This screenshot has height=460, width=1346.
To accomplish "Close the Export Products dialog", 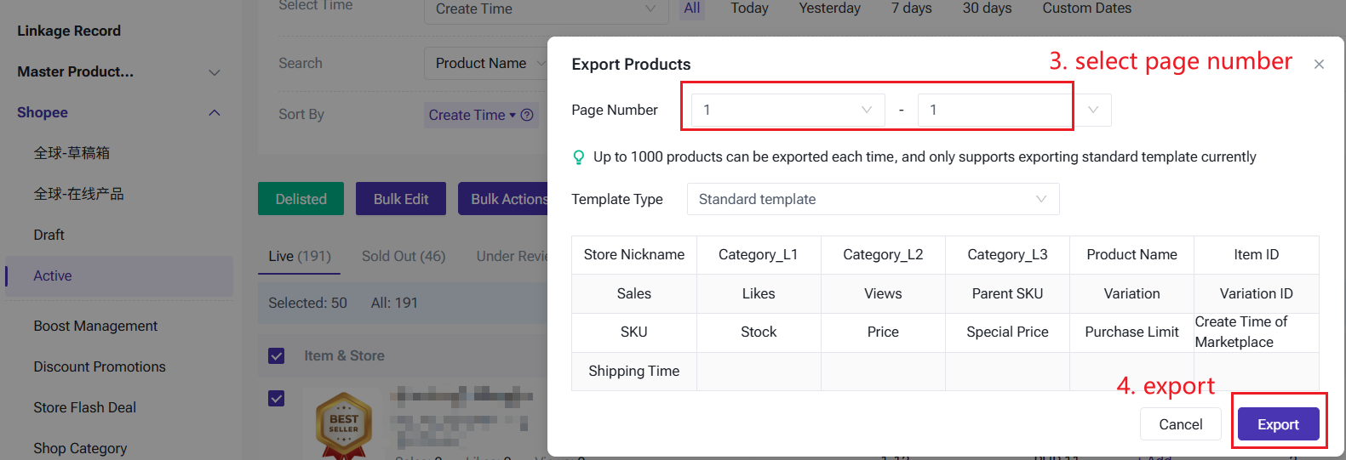I will (x=1318, y=65).
